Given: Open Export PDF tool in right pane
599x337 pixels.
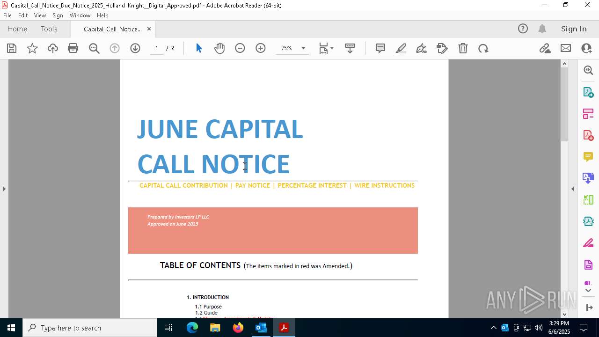Looking at the screenshot, I should [588, 92].
